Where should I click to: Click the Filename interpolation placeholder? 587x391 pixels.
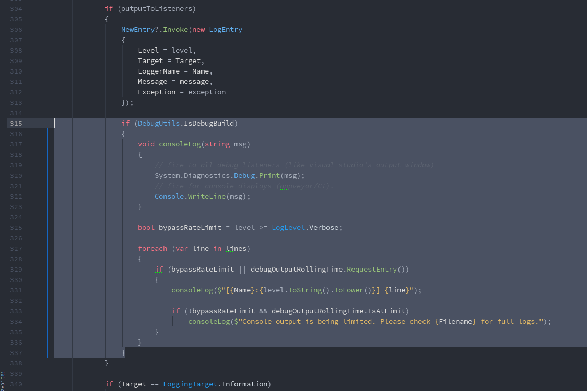tap(455, 322)
